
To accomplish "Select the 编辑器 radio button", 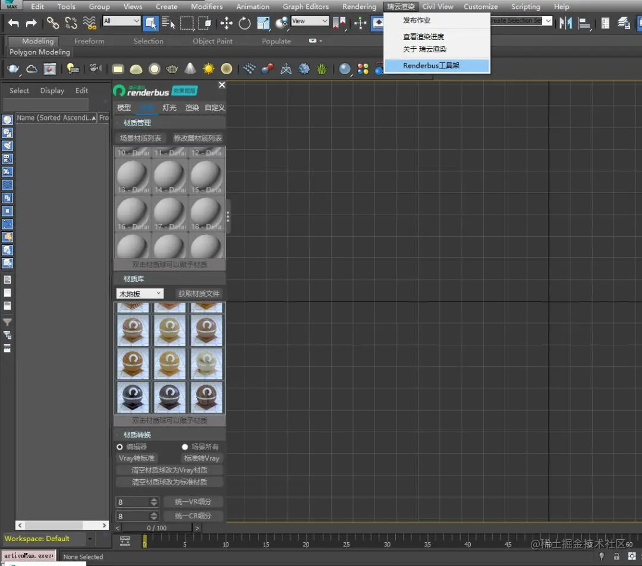I will pos(119,447).
